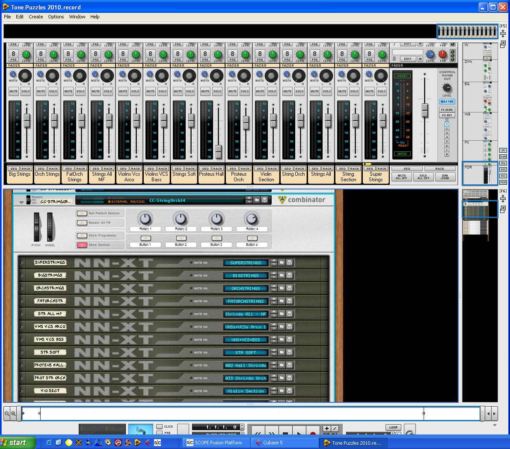Click the zoom out magnifier in song navigator
Viewport: 510px width, 449px height.
(x=7, y=414)
